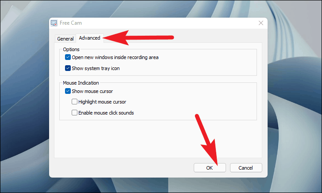Click the Options group label
The image size is (322, 193).
[71, 49]
